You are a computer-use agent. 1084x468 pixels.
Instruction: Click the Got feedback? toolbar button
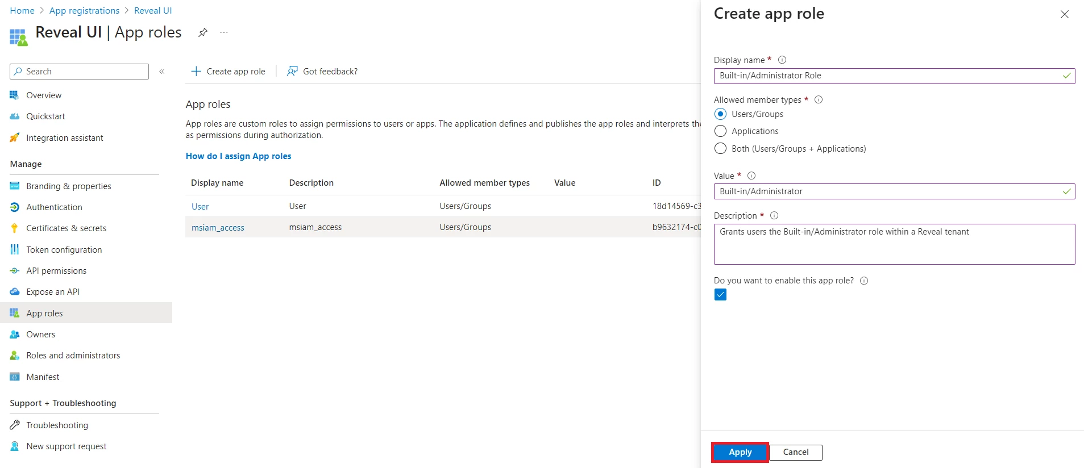coord(322,71)
